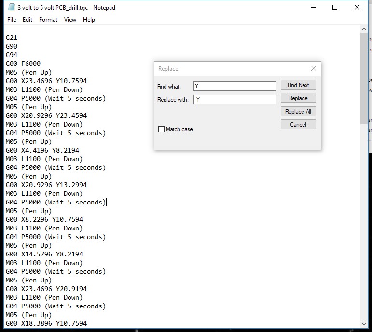Click the scrollbar up arrow
This screenshot has height=332, width=372.
tap(364, 29)
